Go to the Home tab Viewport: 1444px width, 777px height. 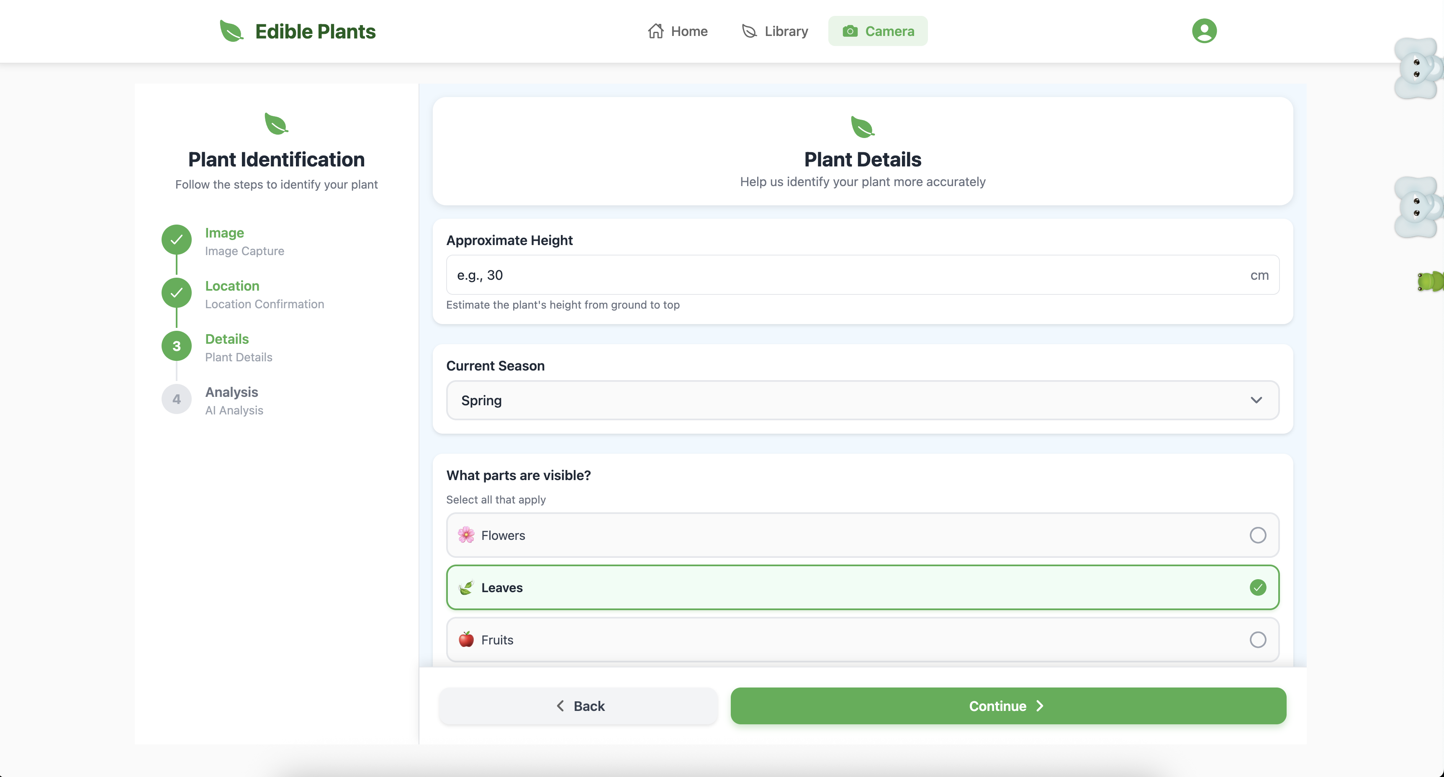point(678,31)
